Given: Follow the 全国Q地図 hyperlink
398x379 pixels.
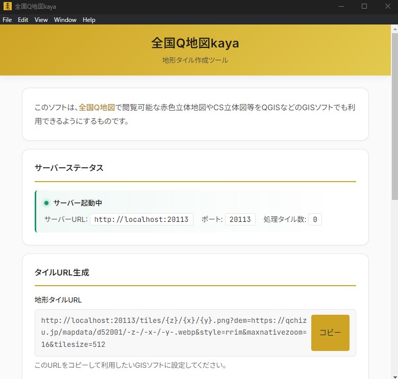Looking at the screenshot, I should (97, 107).
